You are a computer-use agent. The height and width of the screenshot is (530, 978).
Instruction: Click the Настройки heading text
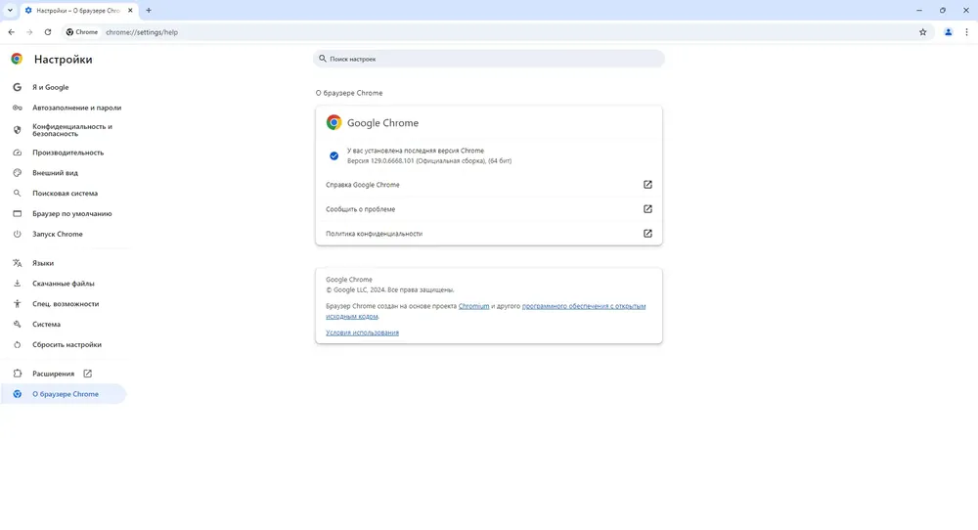coord(63,60)
